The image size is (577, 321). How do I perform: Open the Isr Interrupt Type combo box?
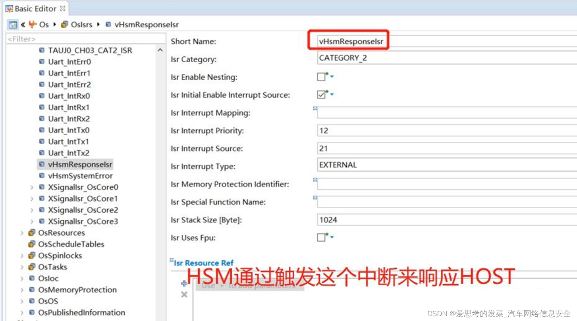447,165
